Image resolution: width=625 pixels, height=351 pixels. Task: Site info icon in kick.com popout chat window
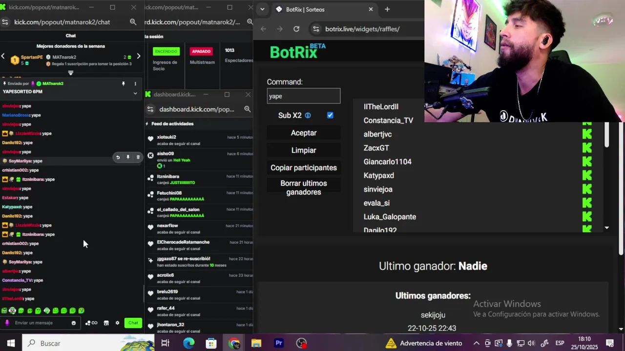[x=5, y=22]
